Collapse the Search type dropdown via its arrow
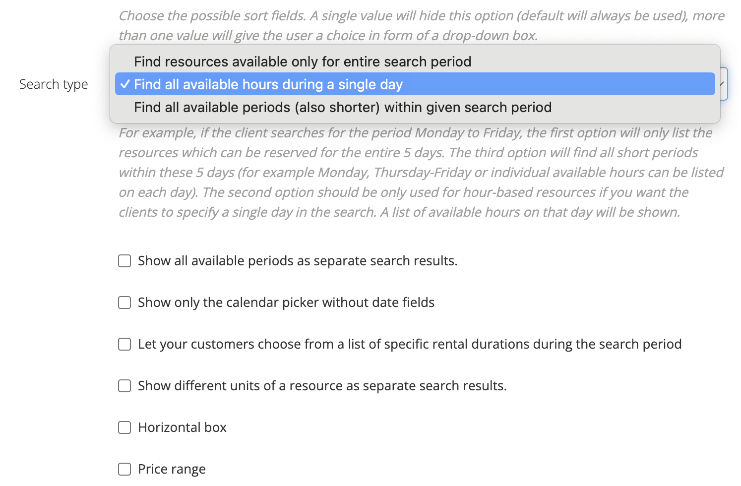Screen dimensions: 741x486 coord(723,84)
